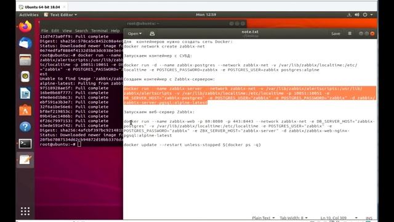394x222 pixels.
Task: Open the Tab Width dropdown
Action: pyautogui.click(x=294, y=218)
